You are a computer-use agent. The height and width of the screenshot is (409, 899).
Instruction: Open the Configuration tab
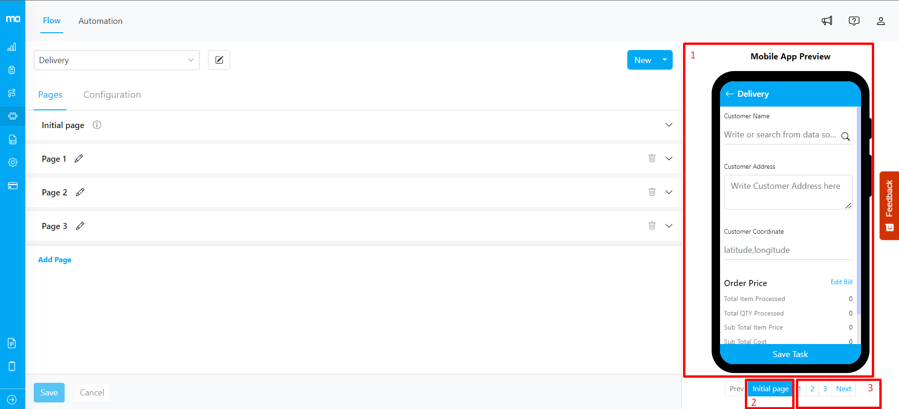(x=112, y=94)
